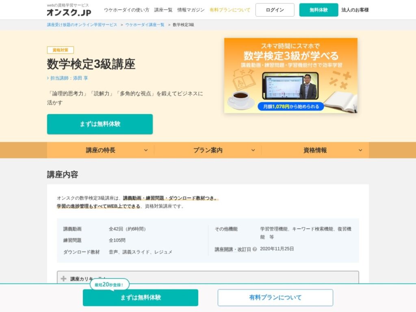Select the プラン案内 tab
The image size is (416, 312).
pyautogui.click(x=208, y=150)
